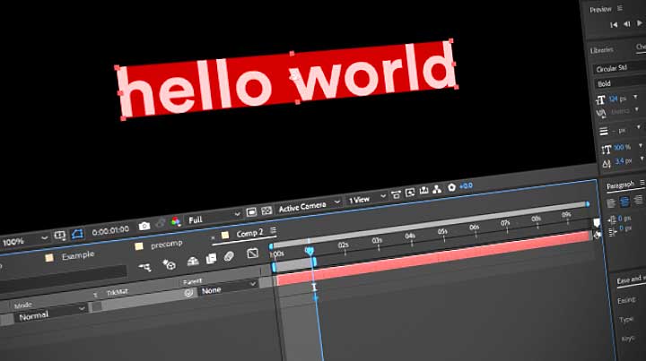The height and width of the screenshot is (361, 646).
Task: Click the First Frame playback button
Action: coord(614,25)
